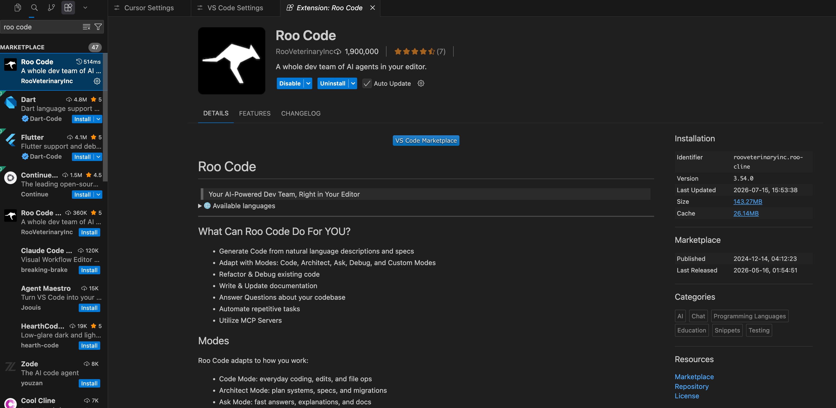Switch to the FEATURES tab
Viewport: 836px width, 408px height.
(x=255, y=113)
